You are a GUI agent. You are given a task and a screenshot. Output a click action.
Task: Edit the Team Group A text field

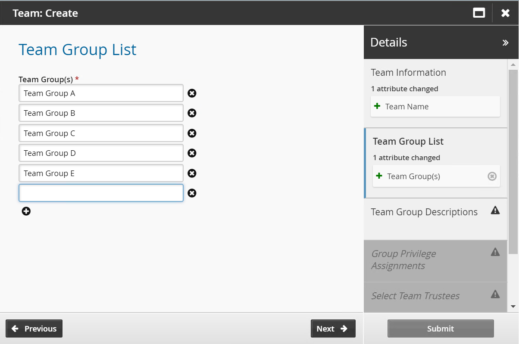coord(101,93)
